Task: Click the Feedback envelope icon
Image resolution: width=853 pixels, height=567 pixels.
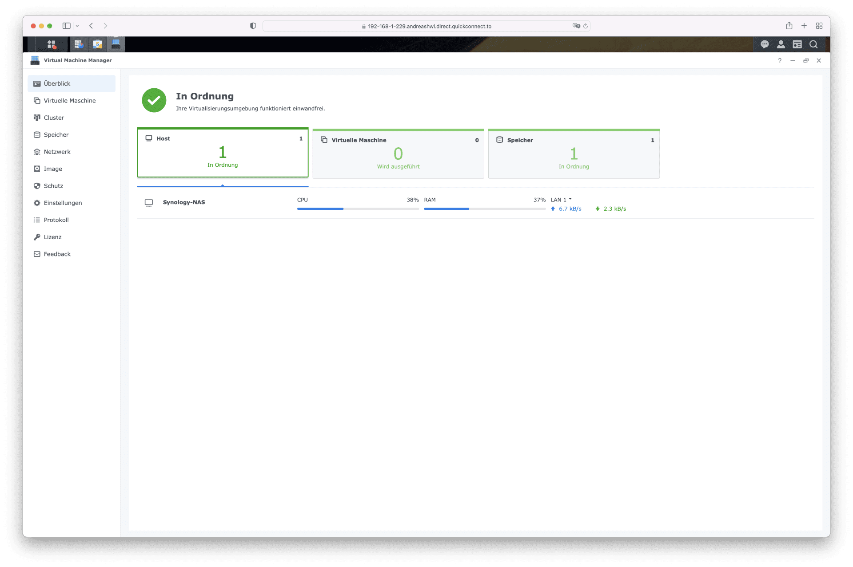Action: (37, 254)
